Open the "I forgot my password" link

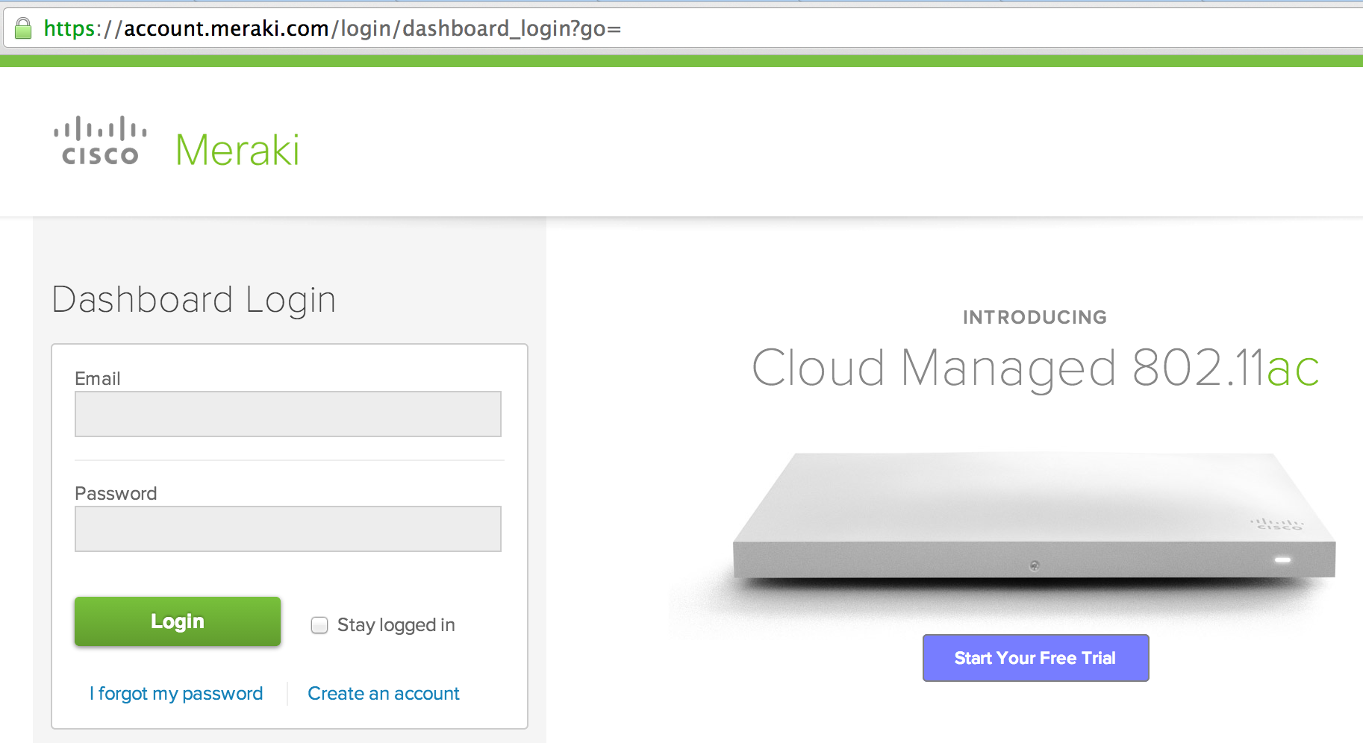pyautogui.click(x=176, y=694)
